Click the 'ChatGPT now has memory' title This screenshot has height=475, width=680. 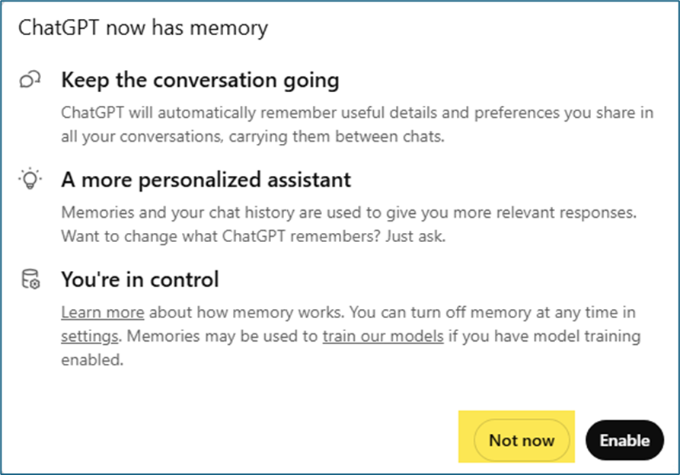pyautogui.click(x=142, y=29)
